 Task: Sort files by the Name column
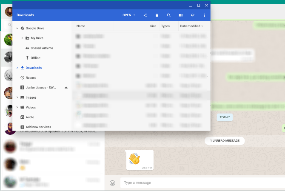pos(81,26)
